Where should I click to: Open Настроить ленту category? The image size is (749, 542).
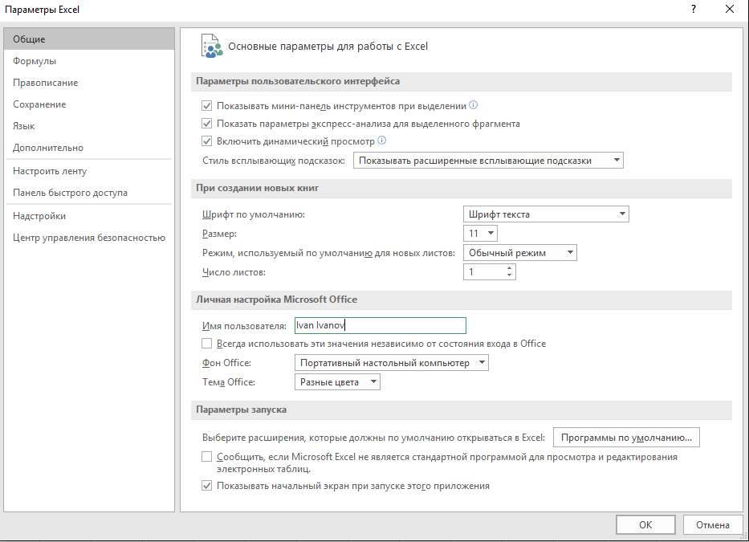click(89, 170)
